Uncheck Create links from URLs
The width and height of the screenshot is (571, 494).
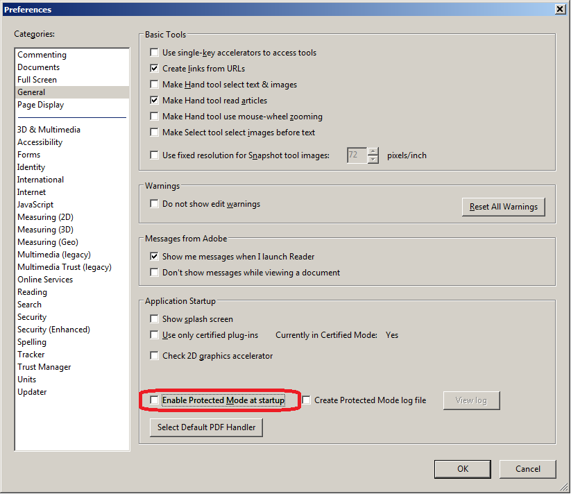154,69
